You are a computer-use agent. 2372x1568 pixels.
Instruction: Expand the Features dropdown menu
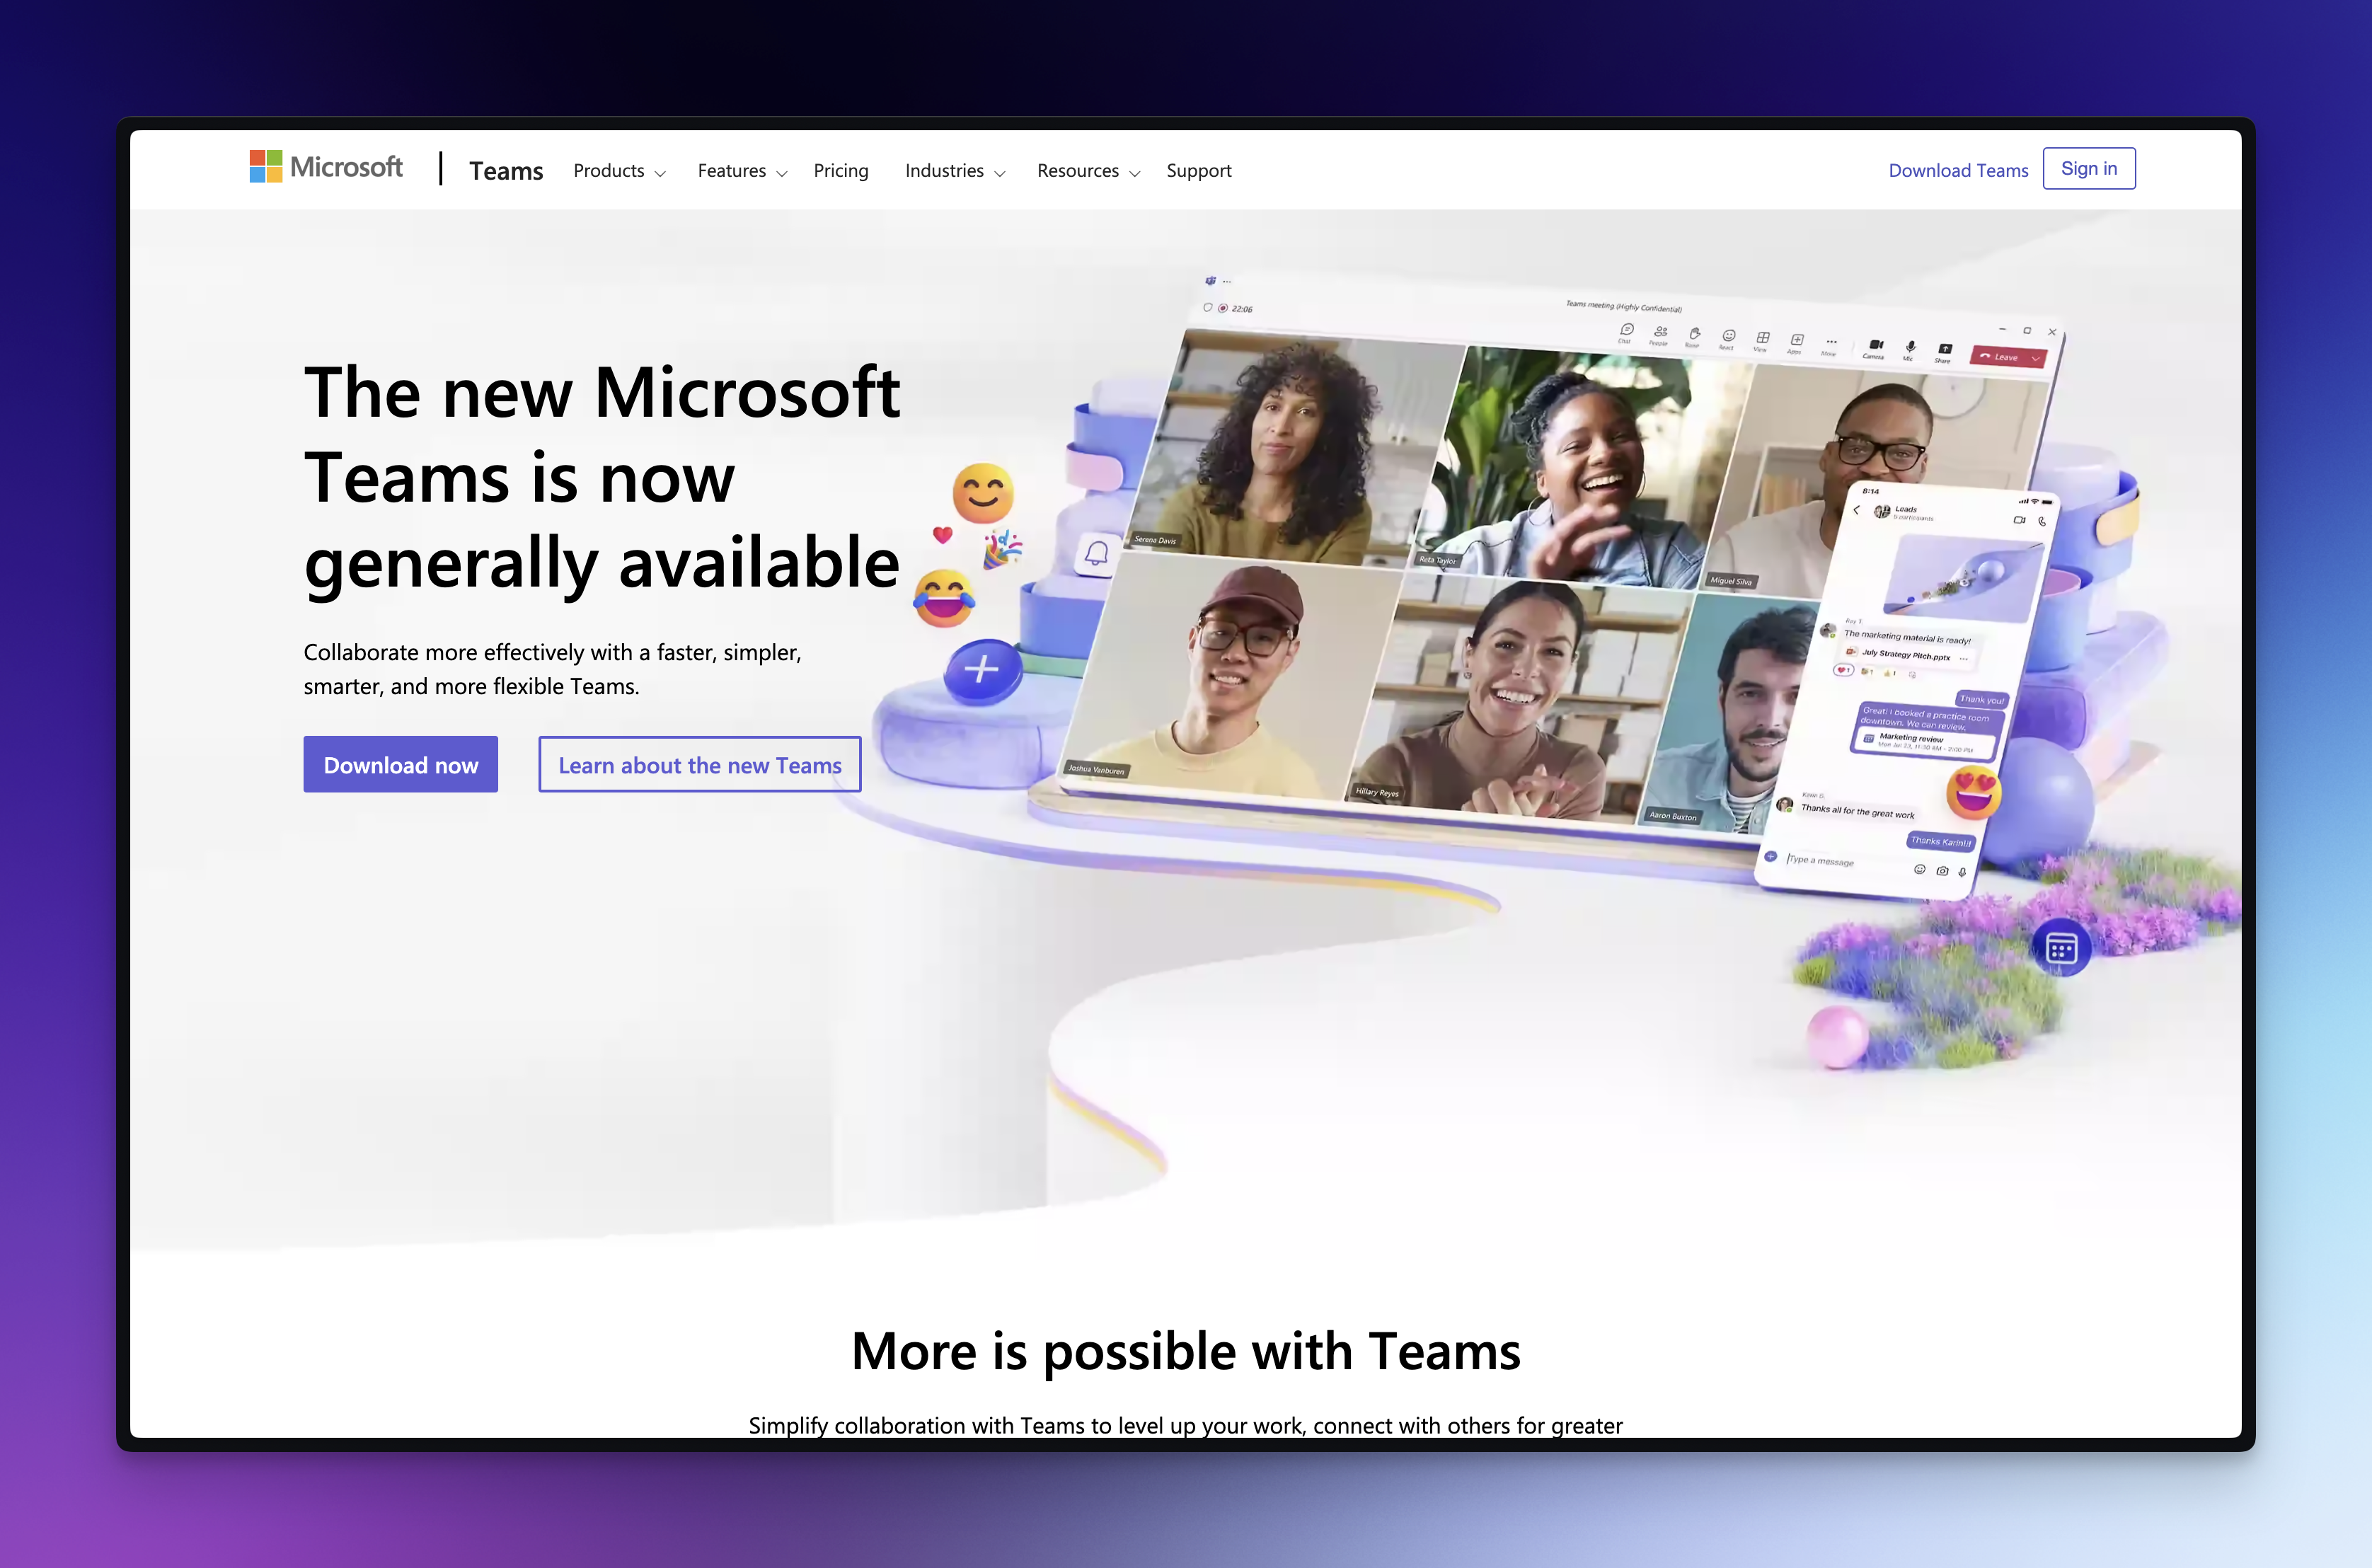[742, 171]
